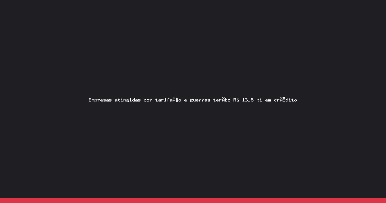The width and height of the screenshot is (386, 203).
Task: Click the letter 'E' starting the headline
Action: pyautogui.click(x=90, y=100)
